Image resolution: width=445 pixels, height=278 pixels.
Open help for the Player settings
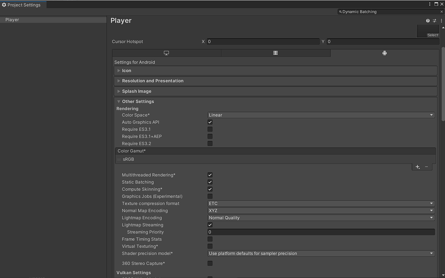[x=427, y=20]
